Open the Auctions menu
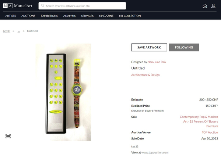 [28, 16]
